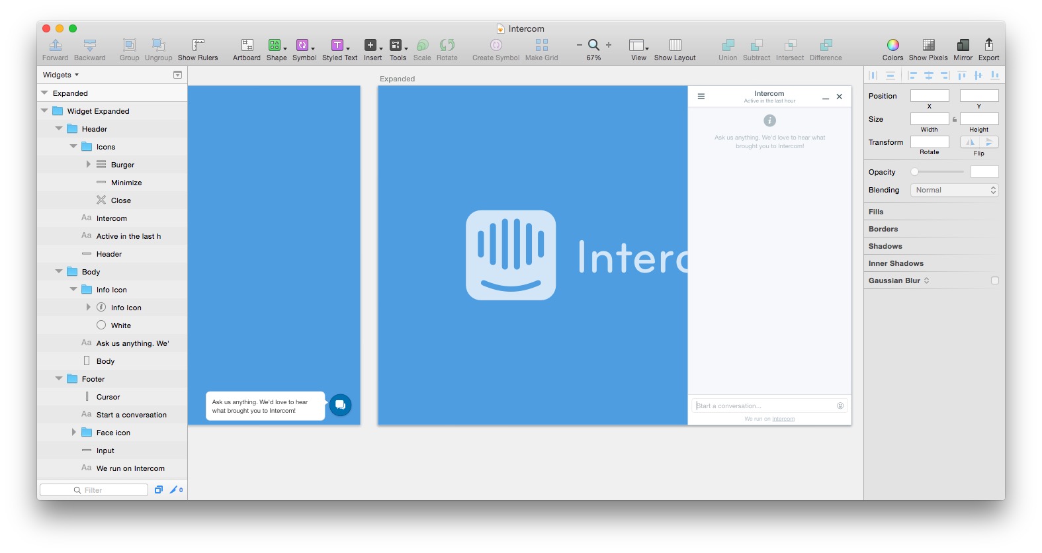The width and height of the screenshot is (1042, 553).
Task: Toggle Show Pixels mode
Action: 929,45
